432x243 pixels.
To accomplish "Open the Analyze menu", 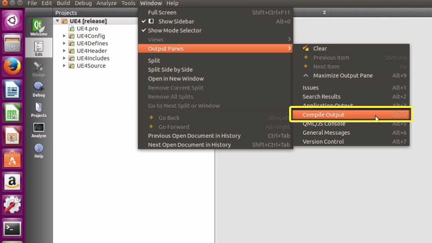I will point(106,3).
